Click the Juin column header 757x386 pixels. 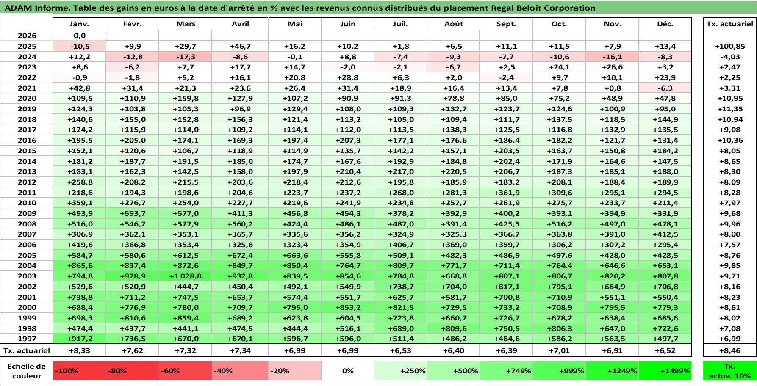point(348,24)
